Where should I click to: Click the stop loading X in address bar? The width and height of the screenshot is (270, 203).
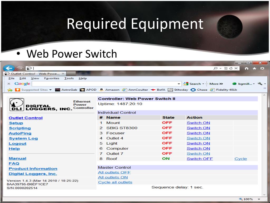click(x=236, y=68)
